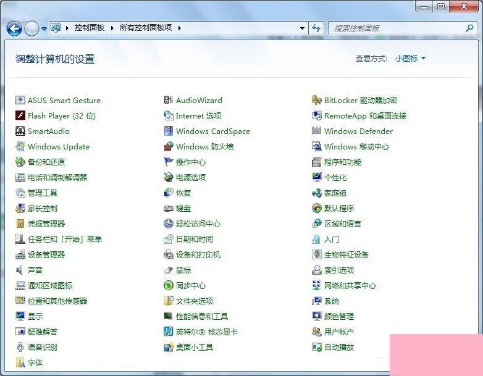Open the 区域和语言 link
The width and height of the screenshot is (483, 376).
click(343, 224)
